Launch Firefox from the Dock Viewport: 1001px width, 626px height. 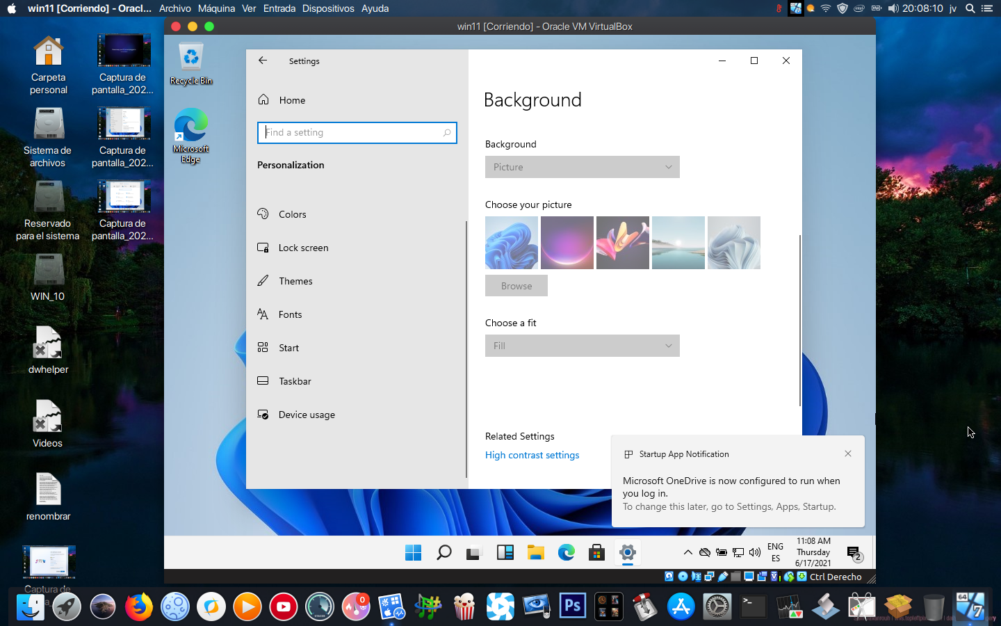click(139, 607)
